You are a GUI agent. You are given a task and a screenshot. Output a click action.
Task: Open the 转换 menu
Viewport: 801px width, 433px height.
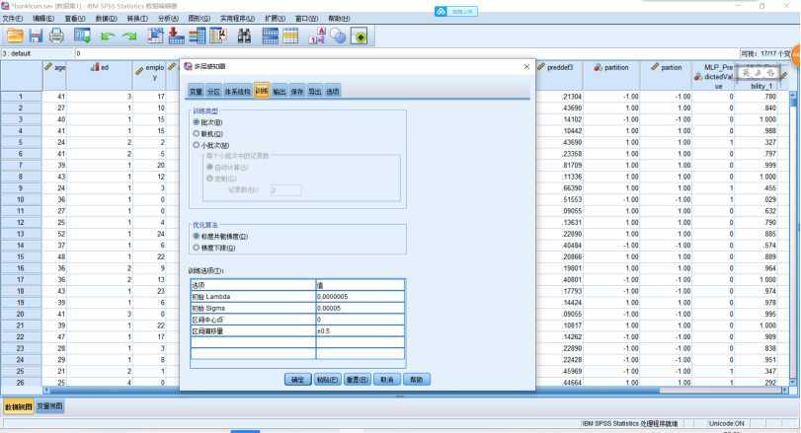pos(137,19)
